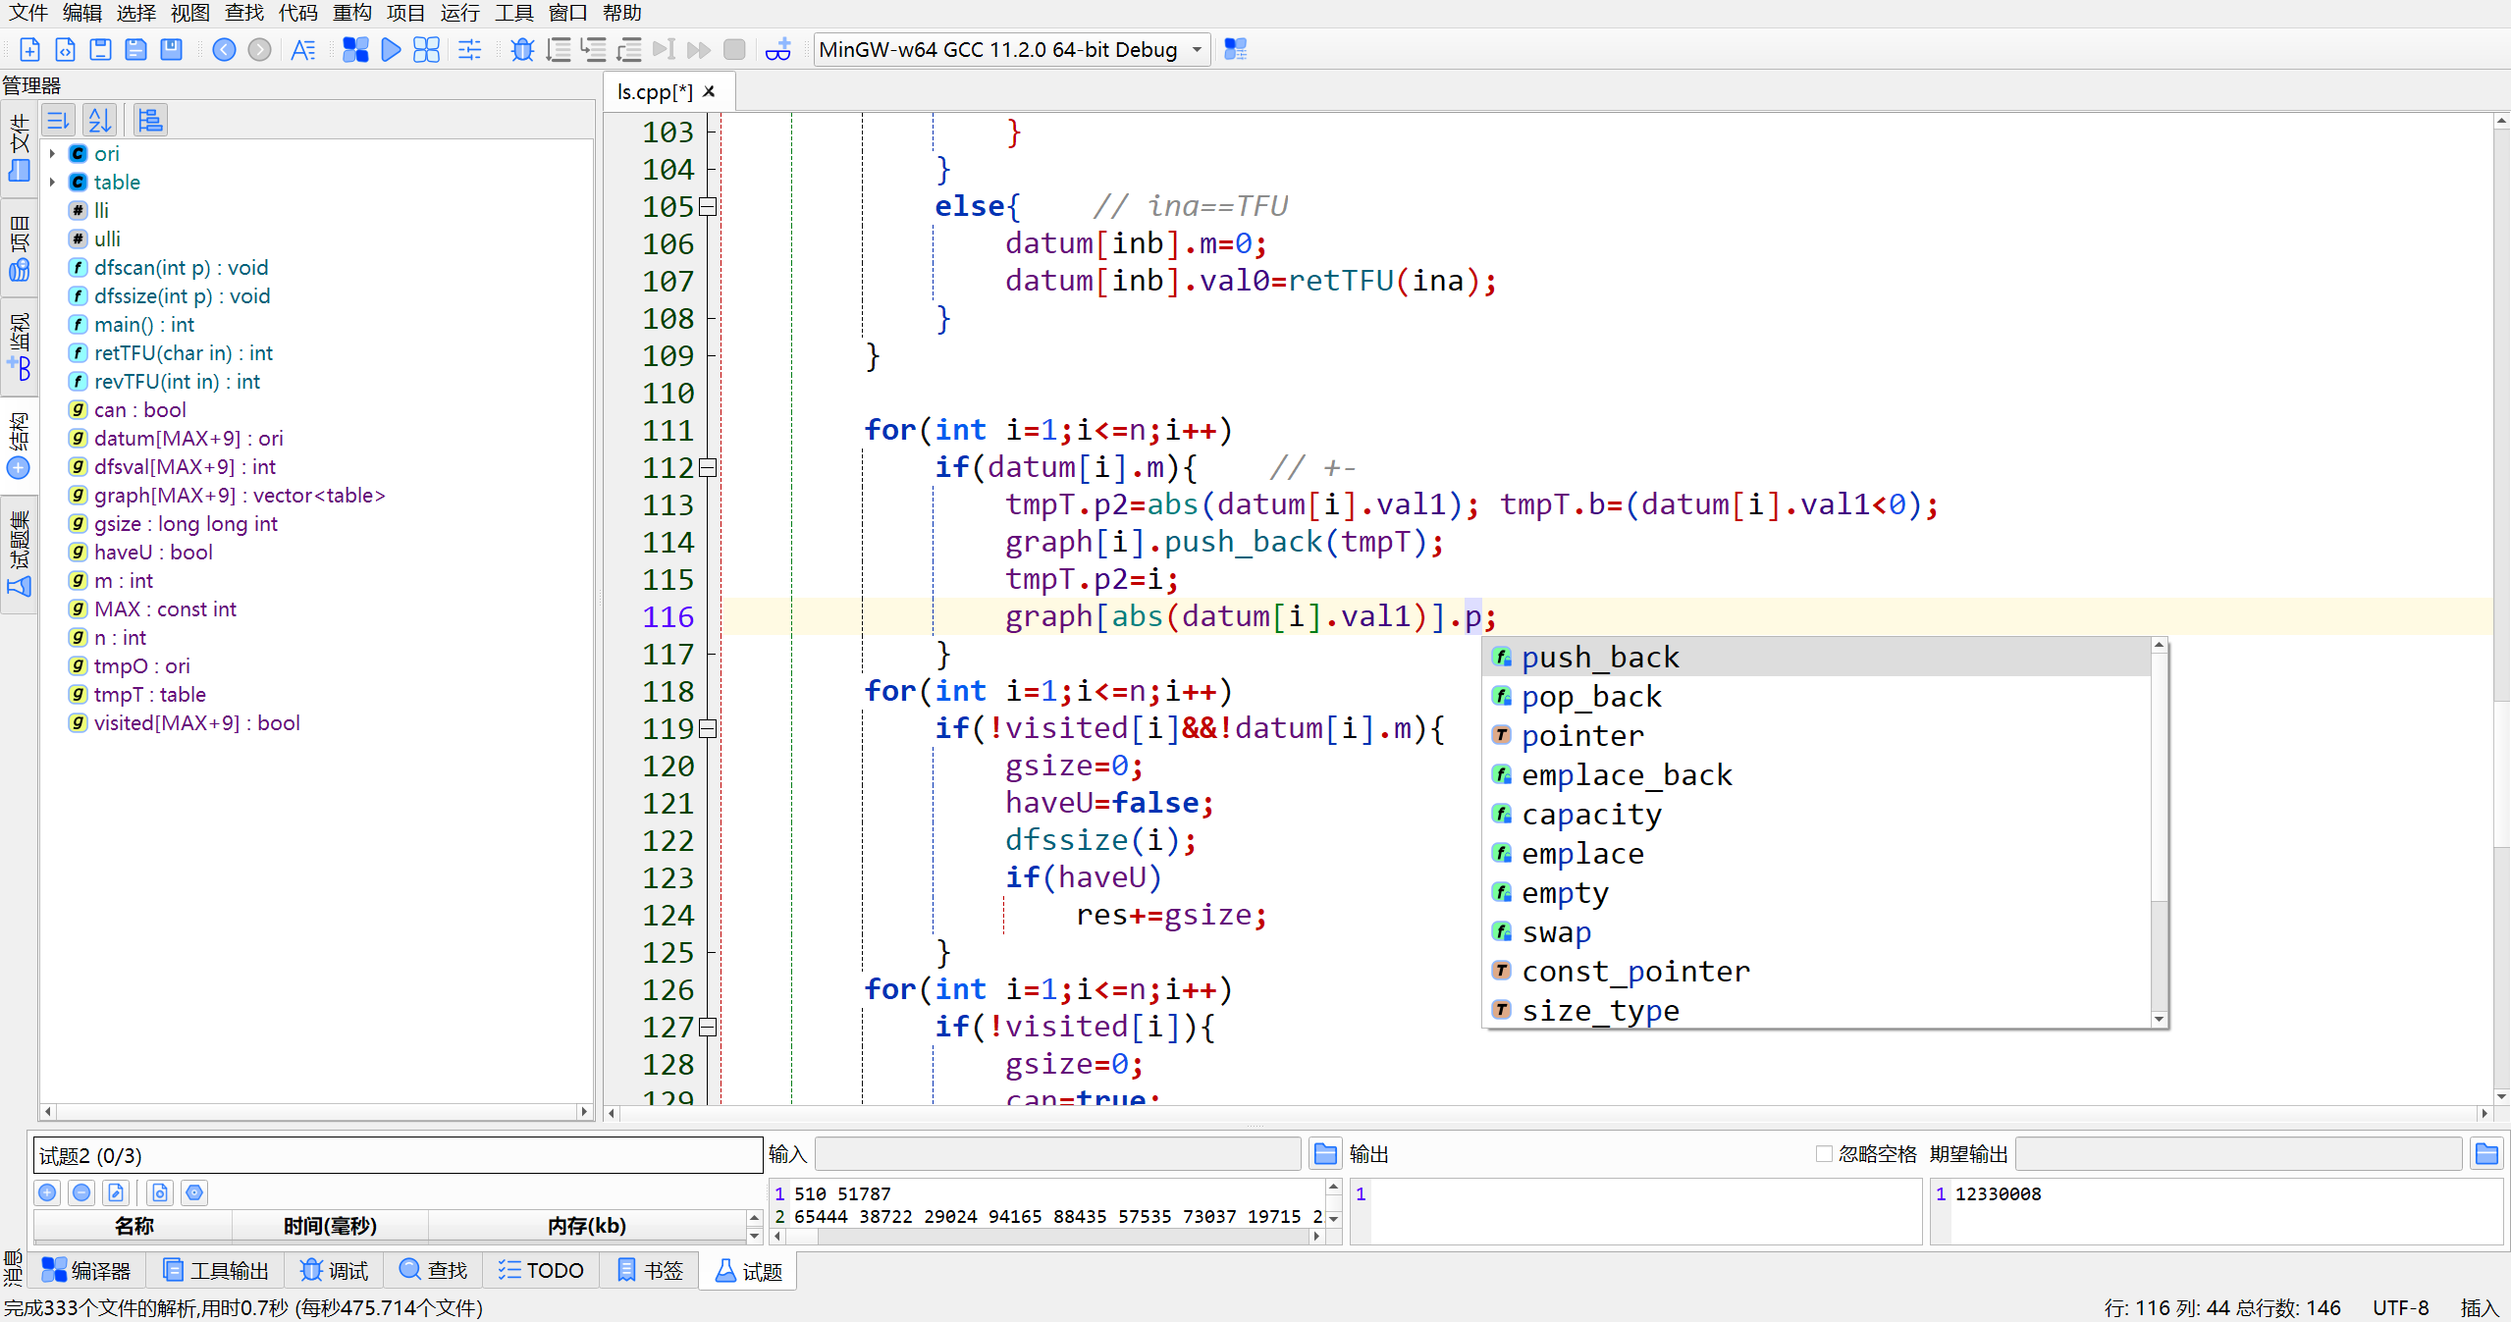Select emplace_back from the autocomplete list
This screenshot has height=1322, width=2511.
[1816, 774]
